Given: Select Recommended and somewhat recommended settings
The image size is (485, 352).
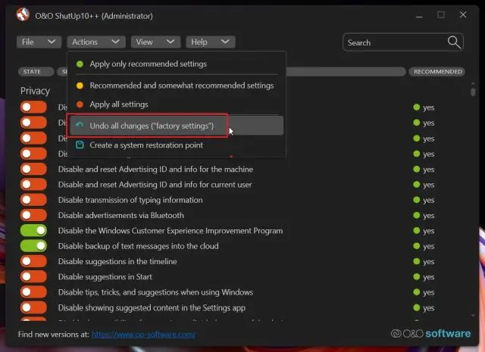Looking at the screenshot, I should pos(177,86).
